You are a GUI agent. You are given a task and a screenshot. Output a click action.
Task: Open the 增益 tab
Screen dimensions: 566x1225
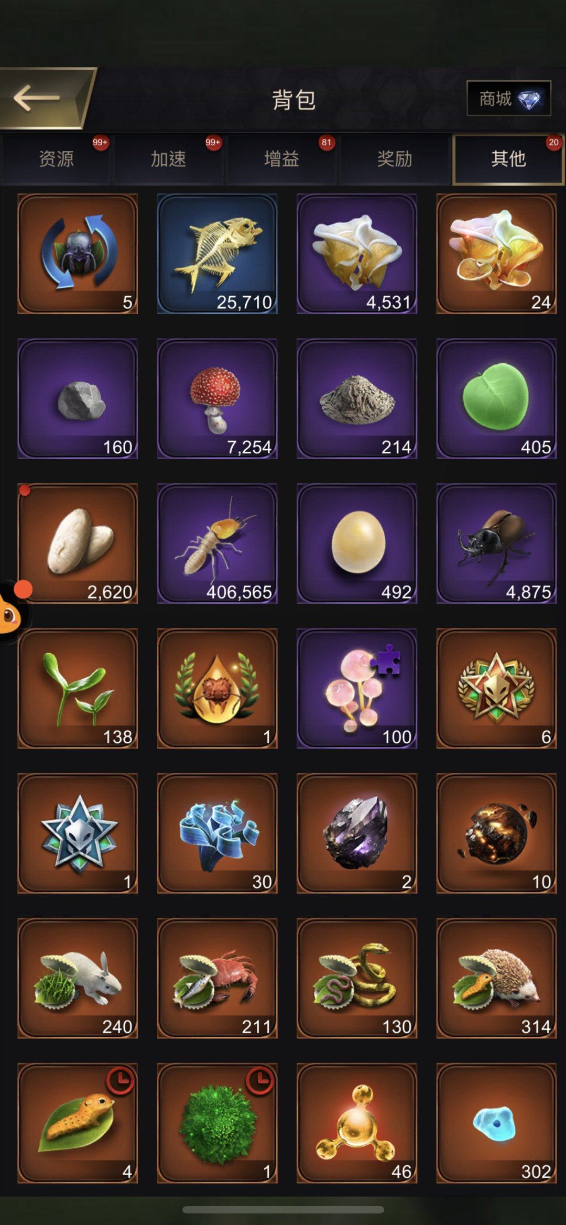(281, 159)
